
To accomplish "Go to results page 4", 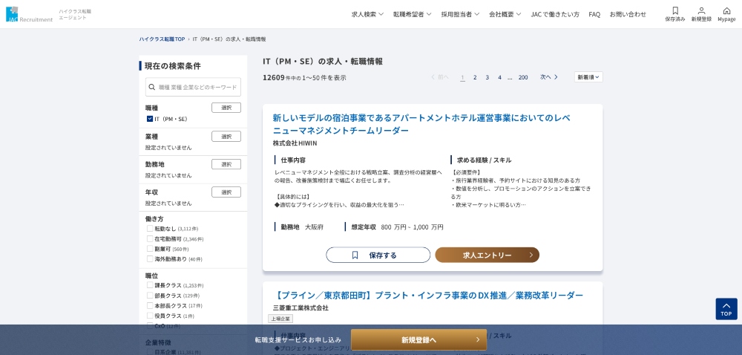I will 499,77.
